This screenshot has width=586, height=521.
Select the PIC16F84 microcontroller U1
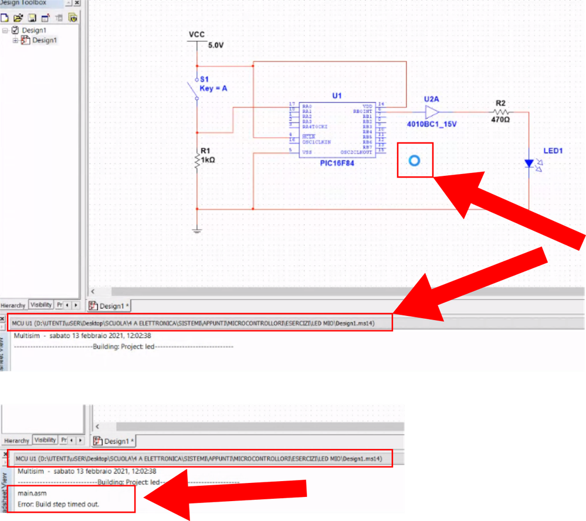(x=337, y=130)
